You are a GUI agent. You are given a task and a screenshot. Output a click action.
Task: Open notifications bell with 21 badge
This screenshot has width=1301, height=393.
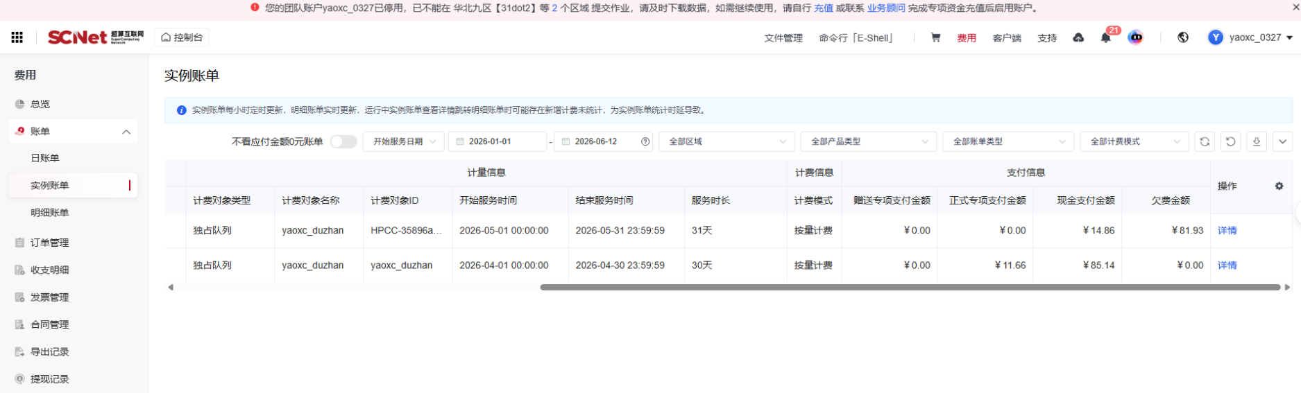(1106, 37)
